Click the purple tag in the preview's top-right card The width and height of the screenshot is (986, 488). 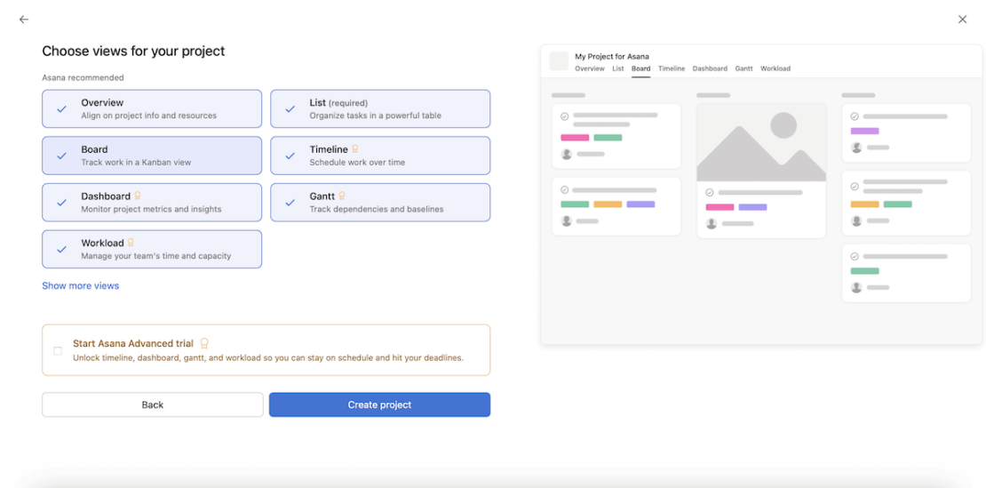[x=864, y=131]
